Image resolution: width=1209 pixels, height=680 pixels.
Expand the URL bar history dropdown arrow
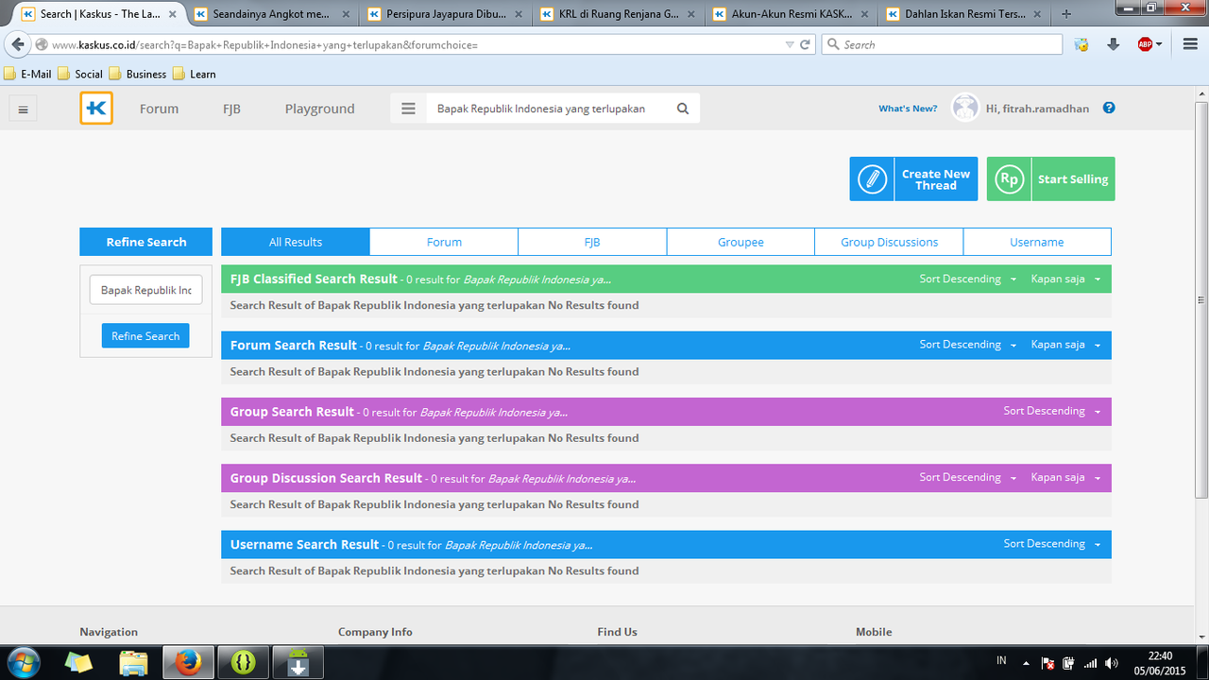pos(790,44)
